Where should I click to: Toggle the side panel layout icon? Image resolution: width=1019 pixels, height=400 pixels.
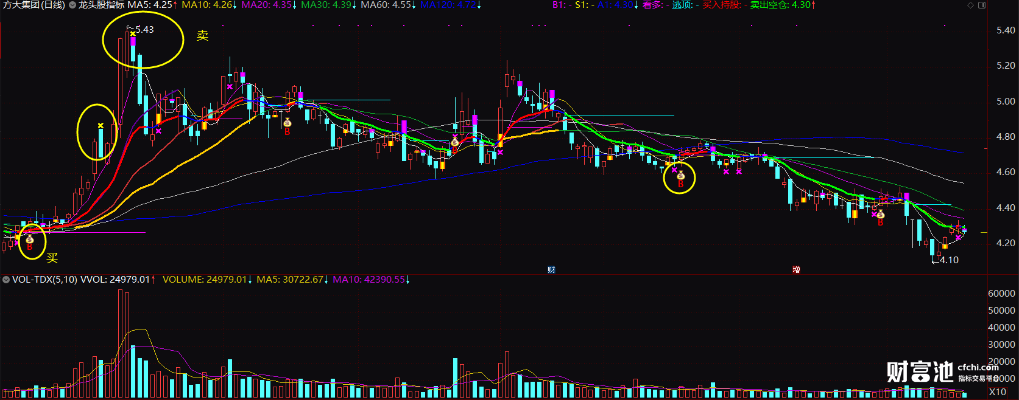[982, 5]
